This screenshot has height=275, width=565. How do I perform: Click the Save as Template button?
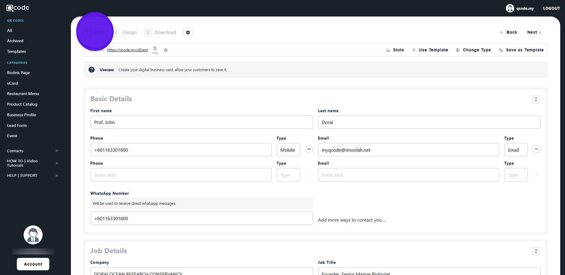522,50
